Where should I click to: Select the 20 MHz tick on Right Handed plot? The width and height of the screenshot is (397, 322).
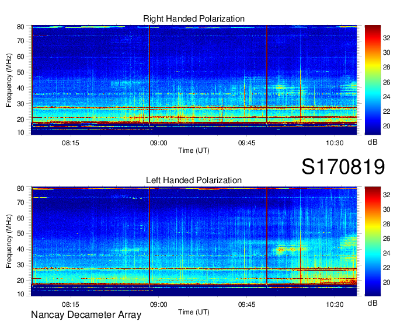point(20,120)
